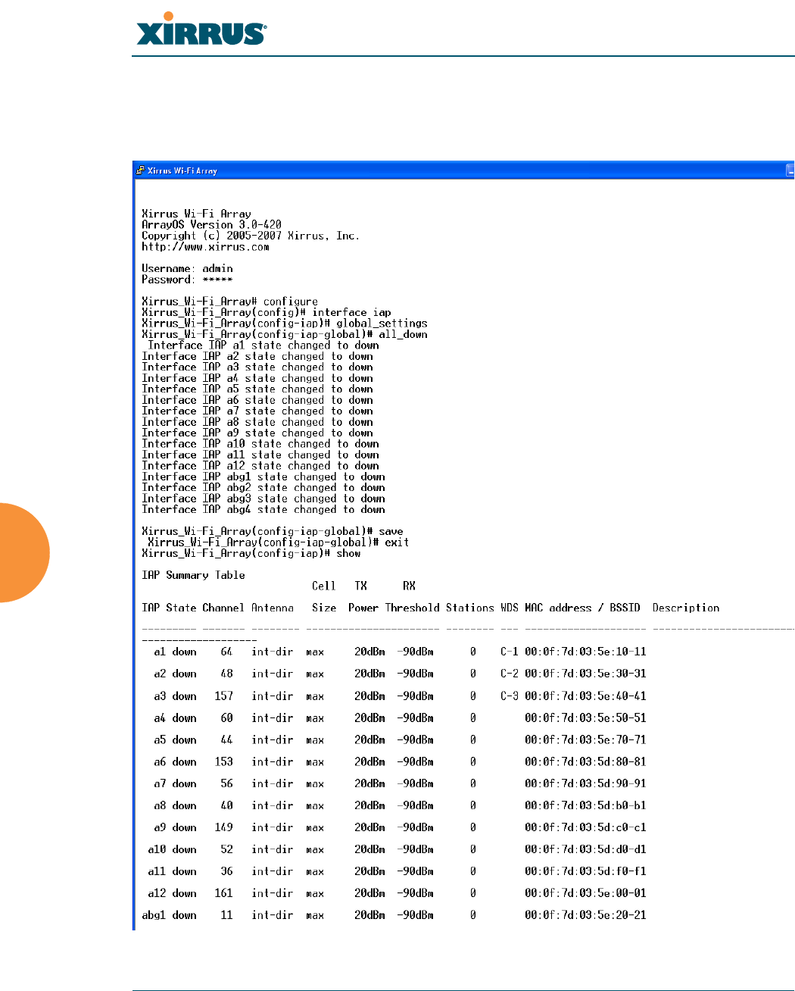
Task: Click MAC address 00:0f:7d:03:5d:b0-b1
Action: pos(585,806)
